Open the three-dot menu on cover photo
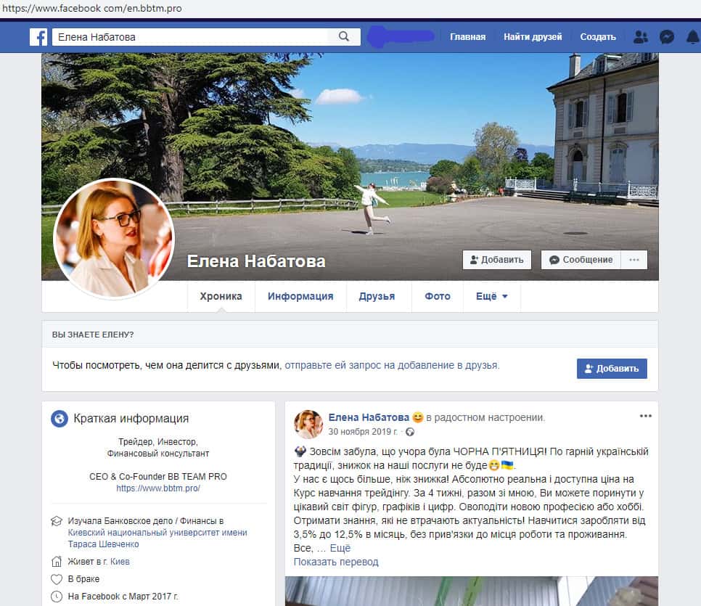The height and width of the screenshot is (606, 701). 634,260
